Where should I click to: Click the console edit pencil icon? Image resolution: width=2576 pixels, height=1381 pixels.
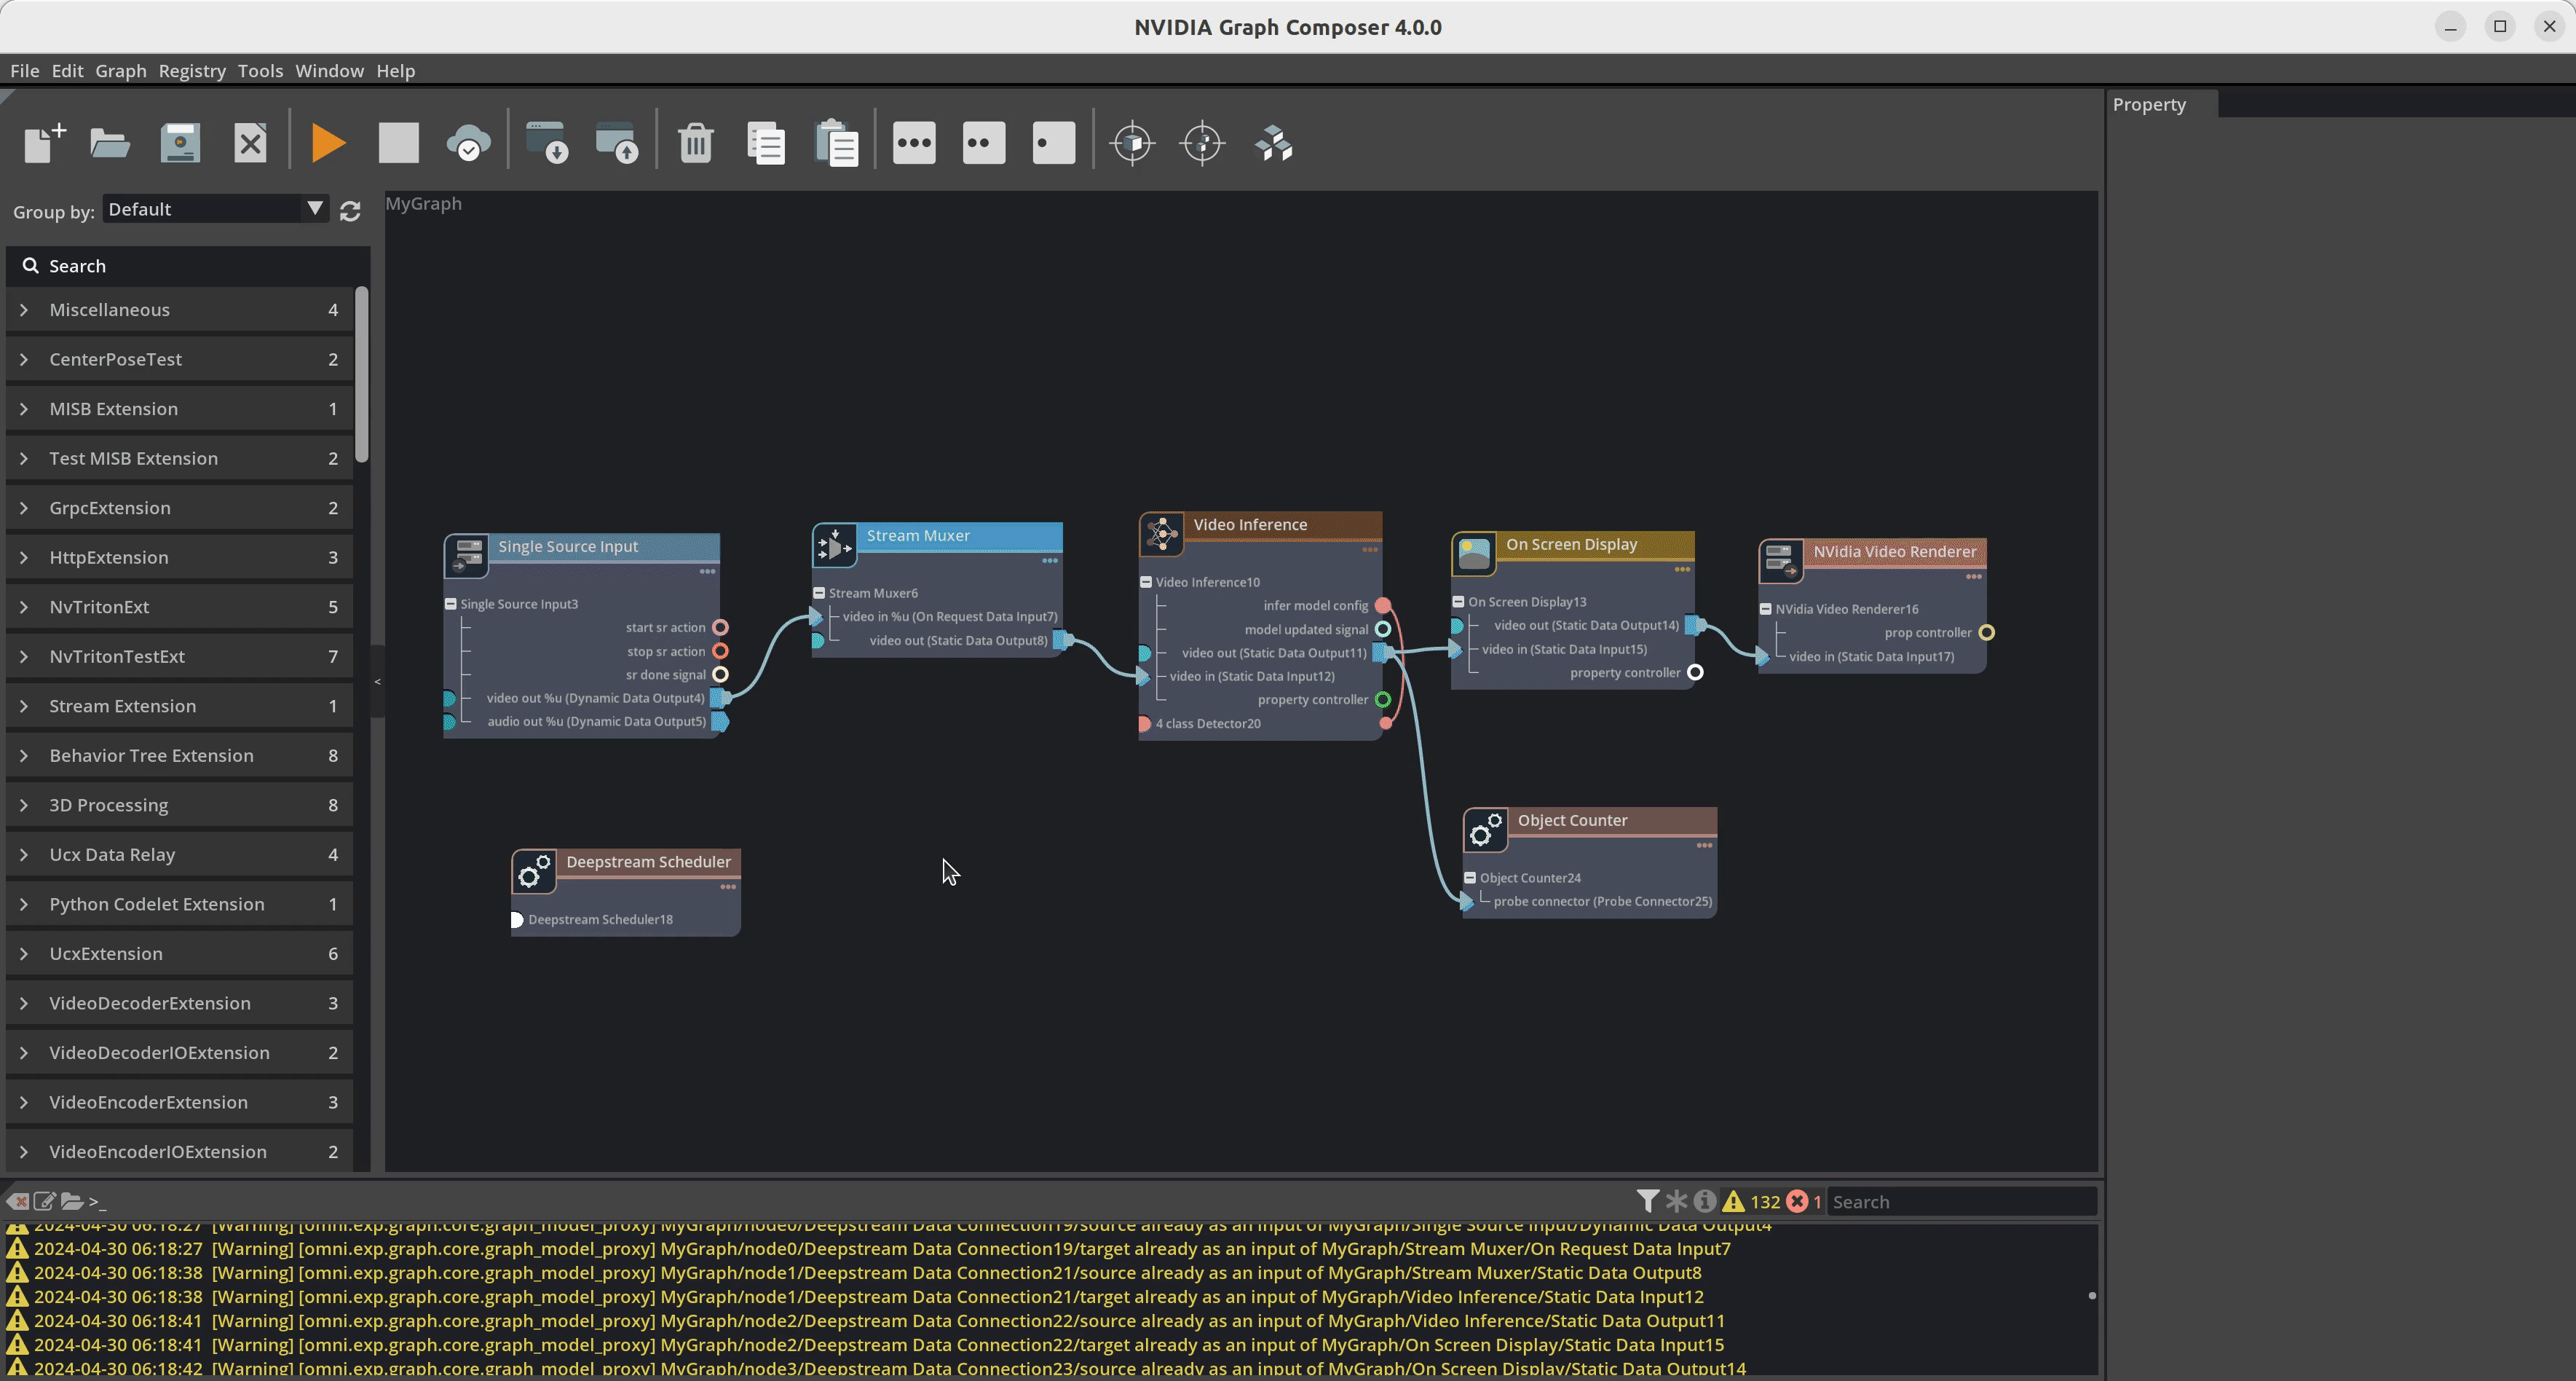coord(44,1201)
